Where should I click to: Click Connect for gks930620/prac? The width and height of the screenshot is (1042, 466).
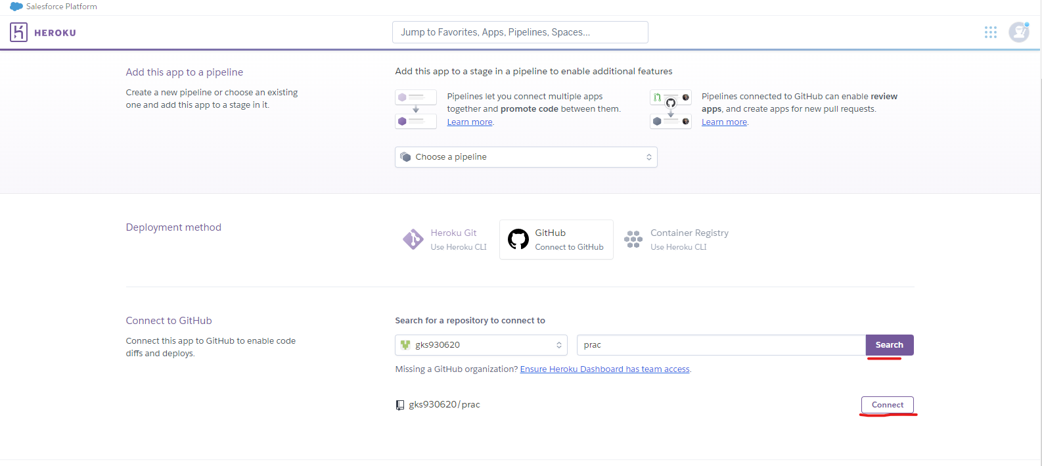(x=888, y=405)
